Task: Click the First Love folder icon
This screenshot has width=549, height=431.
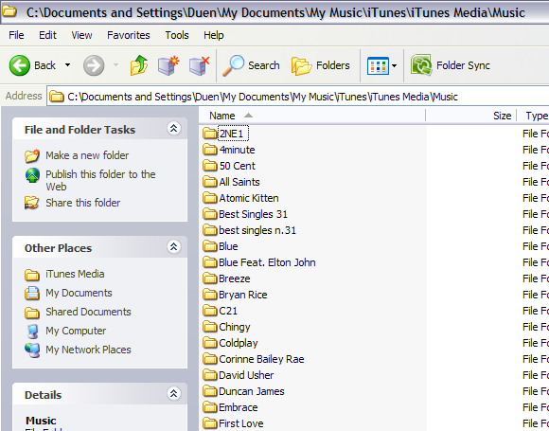Action: pyautogui.click(x=210, y=423)
